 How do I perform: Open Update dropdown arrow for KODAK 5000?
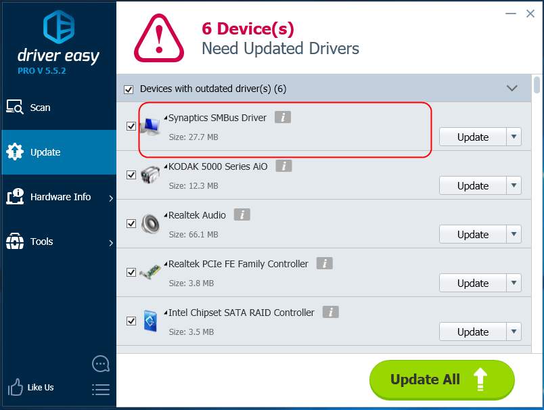click(514, 185)
